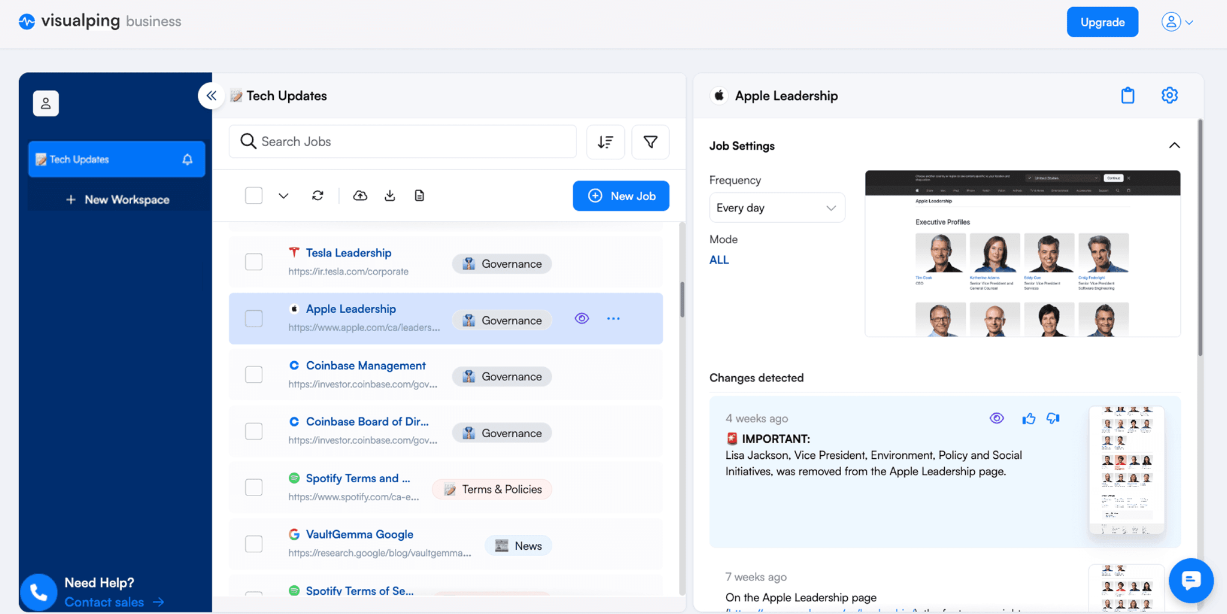Click inside the Search Jobs field

(x=401, y=141)
